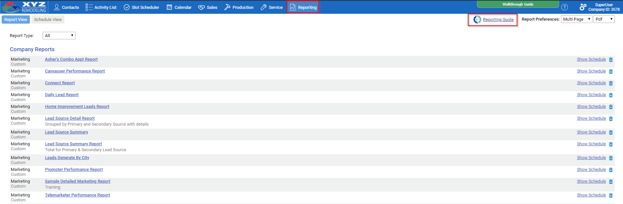Delete Lead Source Summary via trash icon
The image size is (623, 204).
[611, 133]
